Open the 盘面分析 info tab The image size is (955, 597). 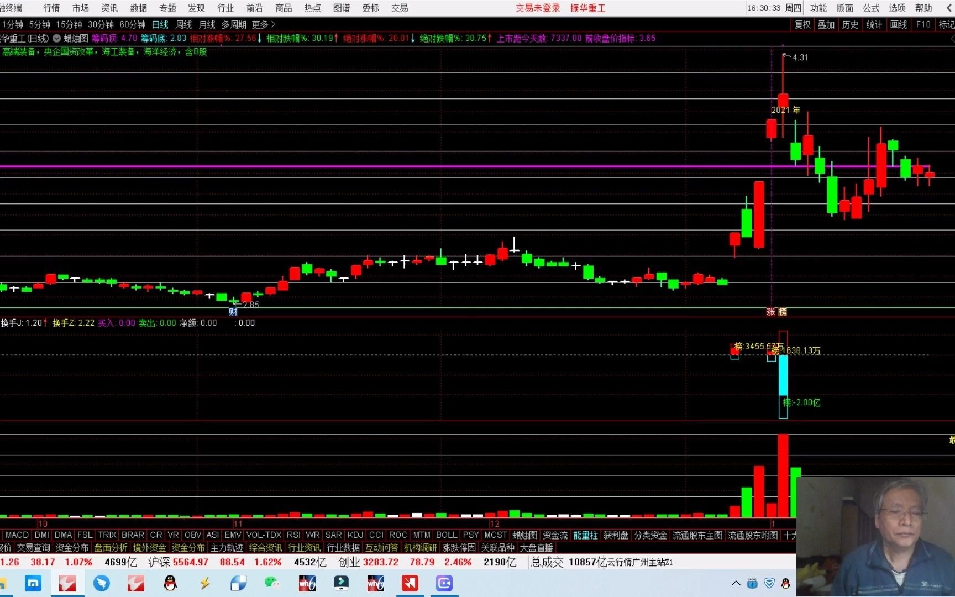coord(111,548)
